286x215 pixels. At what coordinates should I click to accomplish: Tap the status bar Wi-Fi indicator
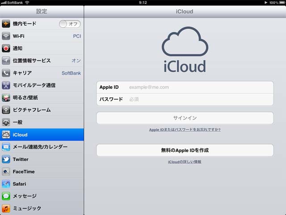point(27,3)
